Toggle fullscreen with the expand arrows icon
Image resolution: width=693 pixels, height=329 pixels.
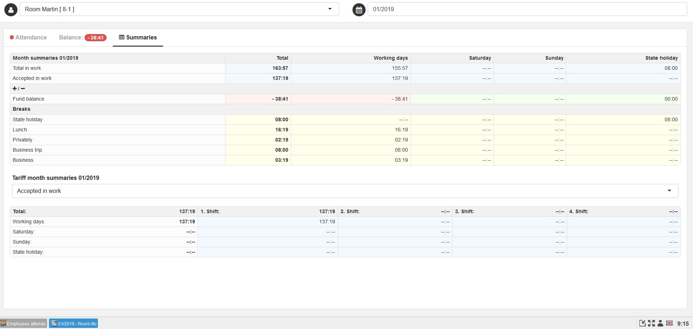pos(652,323)
